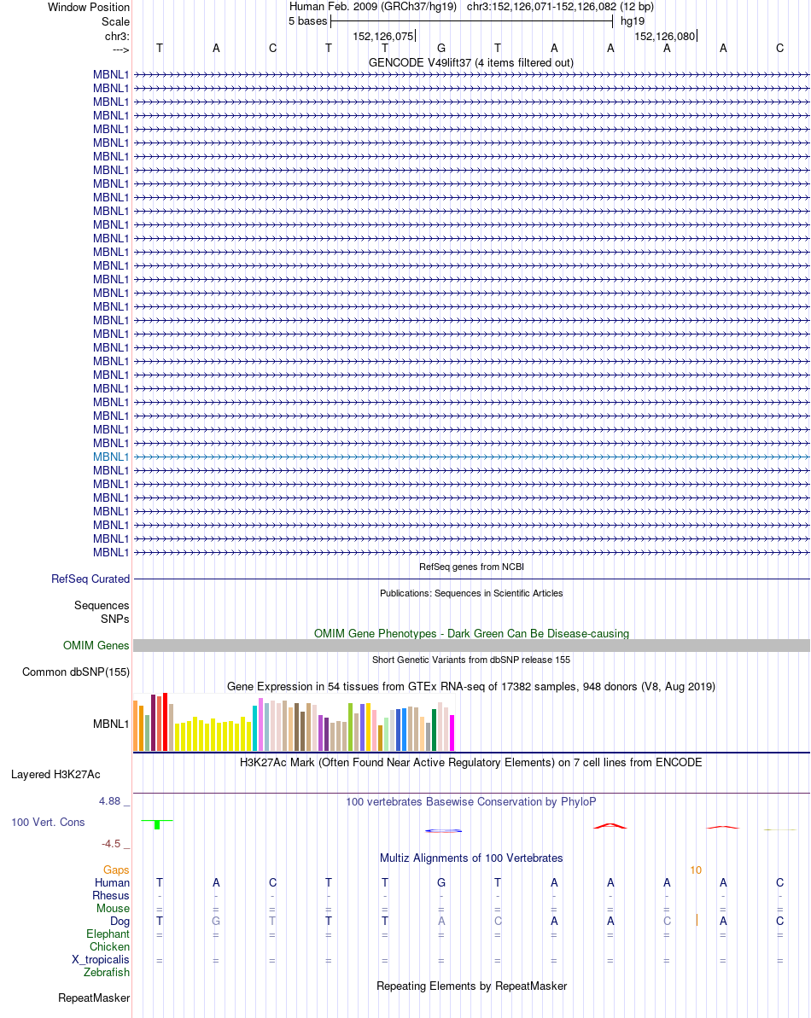This screenshot has width=811, height=1018.
Task: Click the gray G base in the Dog row
Action: click(x=216, y=922)
